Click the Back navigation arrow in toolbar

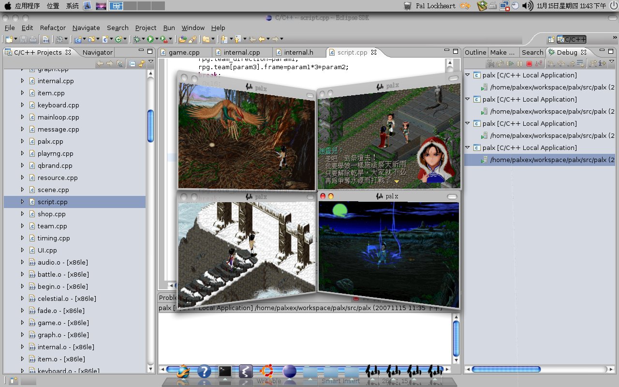coord(262,39)
